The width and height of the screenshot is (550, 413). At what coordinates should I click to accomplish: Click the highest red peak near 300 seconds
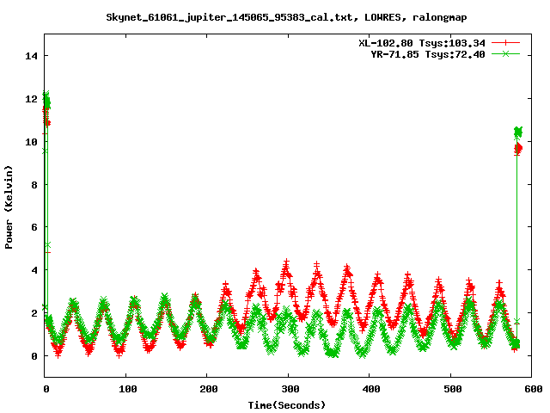pyautogui.click(x=286, y=262)
